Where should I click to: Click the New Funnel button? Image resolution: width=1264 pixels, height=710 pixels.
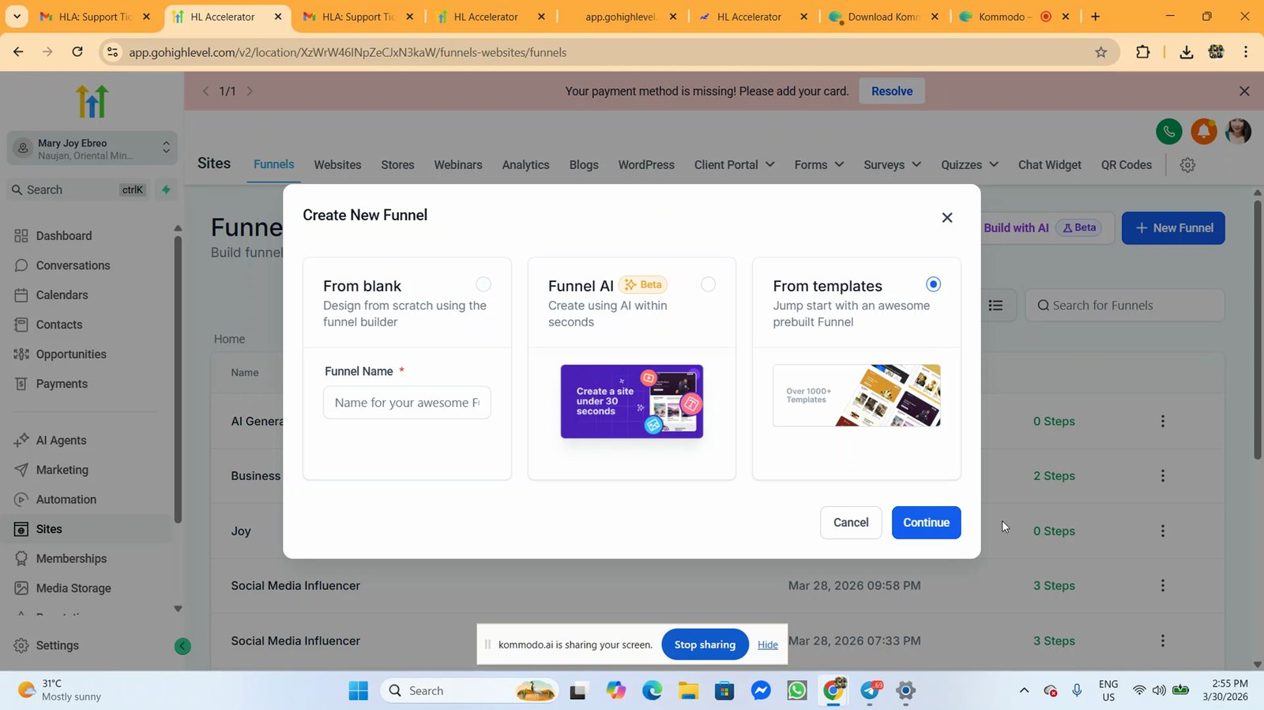1173,228
